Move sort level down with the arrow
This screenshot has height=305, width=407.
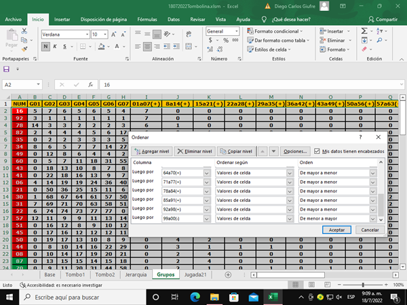coord(273,151)
